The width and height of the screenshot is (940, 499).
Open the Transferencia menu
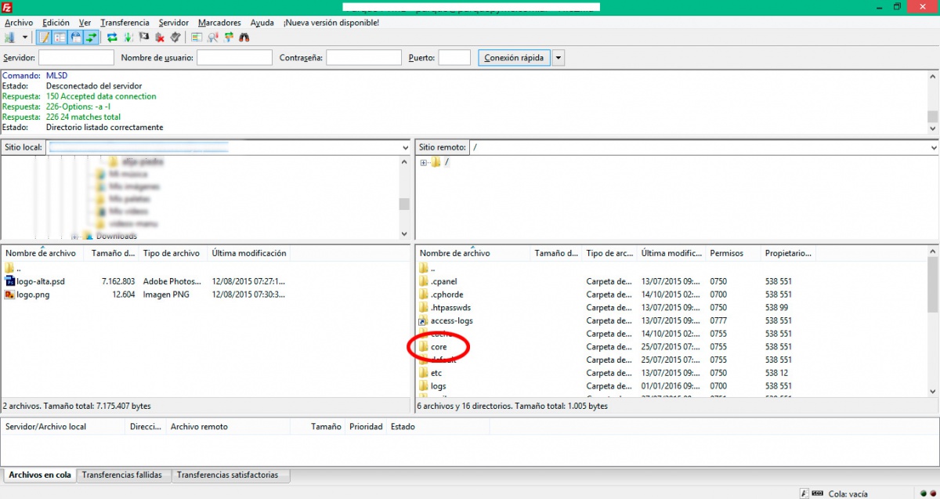[x=125, y=23]
